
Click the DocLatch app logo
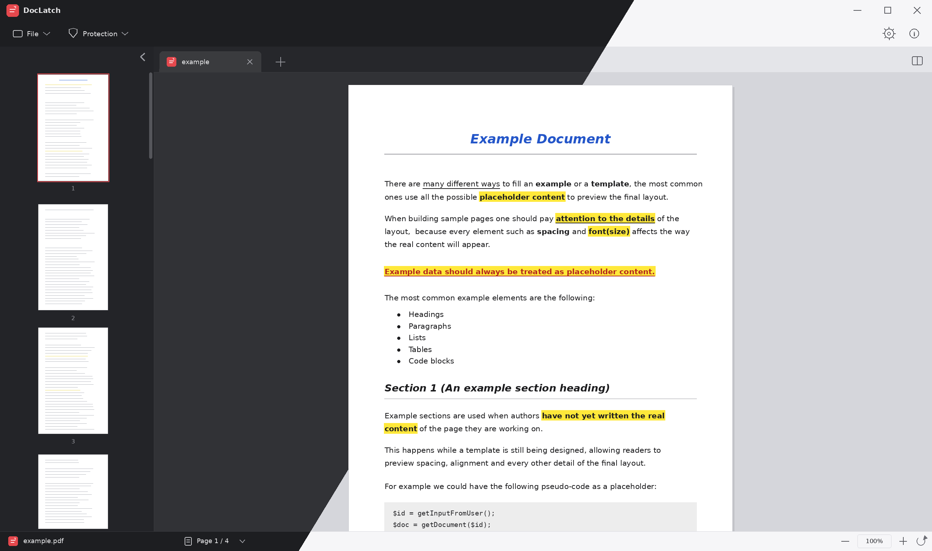click(13, 10)
